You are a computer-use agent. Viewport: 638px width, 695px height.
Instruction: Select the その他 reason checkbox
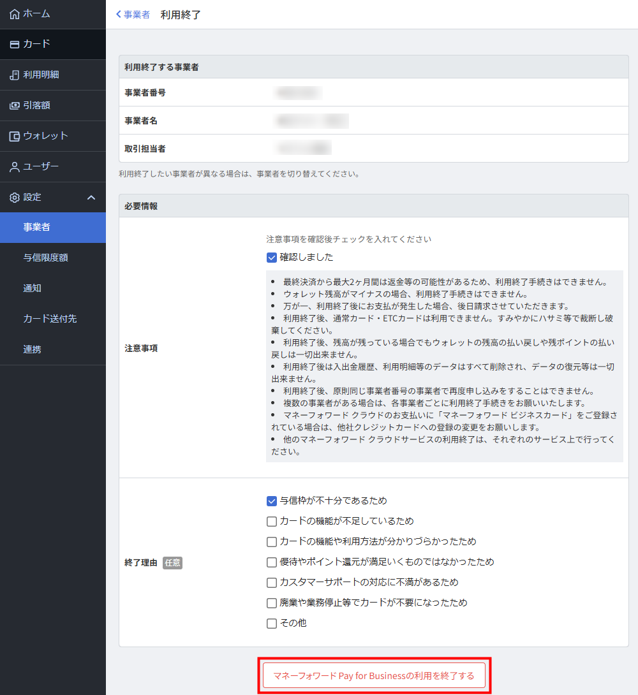pos(272,624)
